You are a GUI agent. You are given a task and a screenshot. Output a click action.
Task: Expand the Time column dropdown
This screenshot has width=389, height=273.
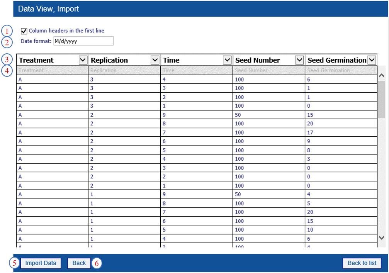pos(227,60)
